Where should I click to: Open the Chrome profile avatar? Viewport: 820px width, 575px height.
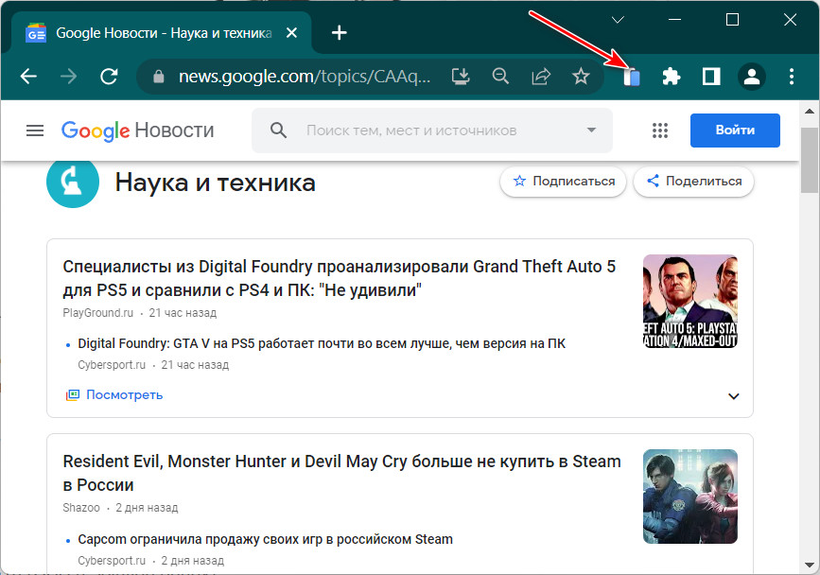tap(752, 77)
